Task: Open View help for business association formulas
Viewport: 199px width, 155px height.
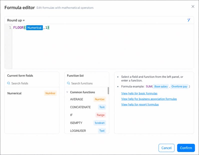Action: [149, 99]
